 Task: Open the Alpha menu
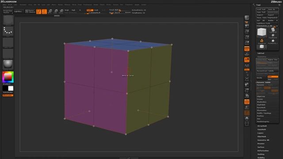point(5,5)
